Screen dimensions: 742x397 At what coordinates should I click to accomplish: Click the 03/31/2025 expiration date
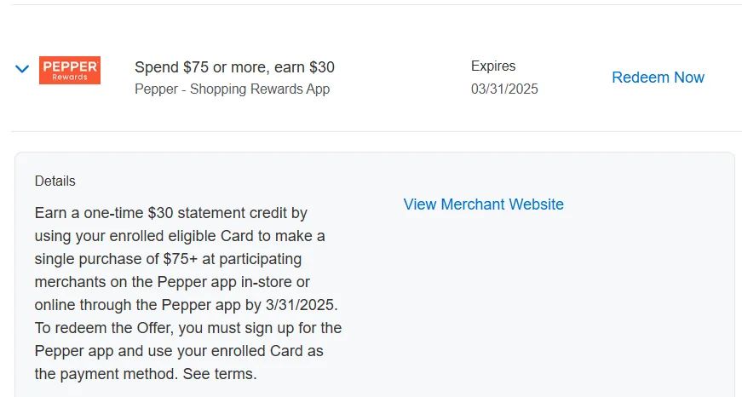(504, 89)
